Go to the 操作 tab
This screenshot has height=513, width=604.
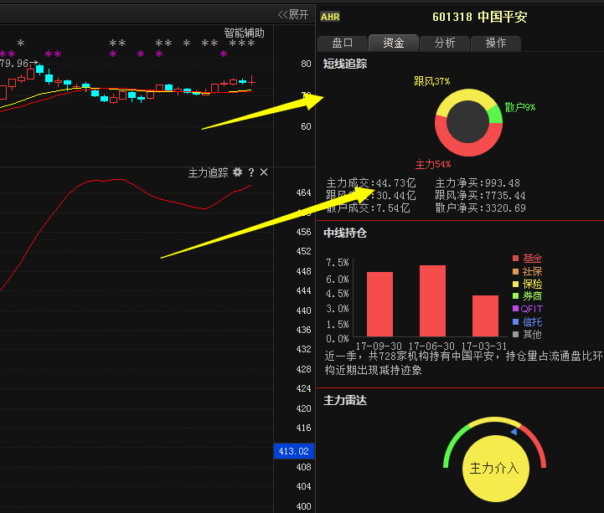(x=496, y=44)
